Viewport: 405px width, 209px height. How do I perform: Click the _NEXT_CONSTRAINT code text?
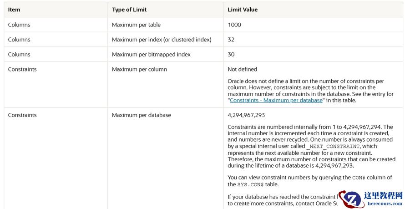[332, 147]
